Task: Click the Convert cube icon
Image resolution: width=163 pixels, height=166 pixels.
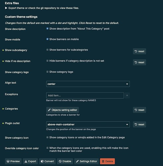Action: (42, 161)
